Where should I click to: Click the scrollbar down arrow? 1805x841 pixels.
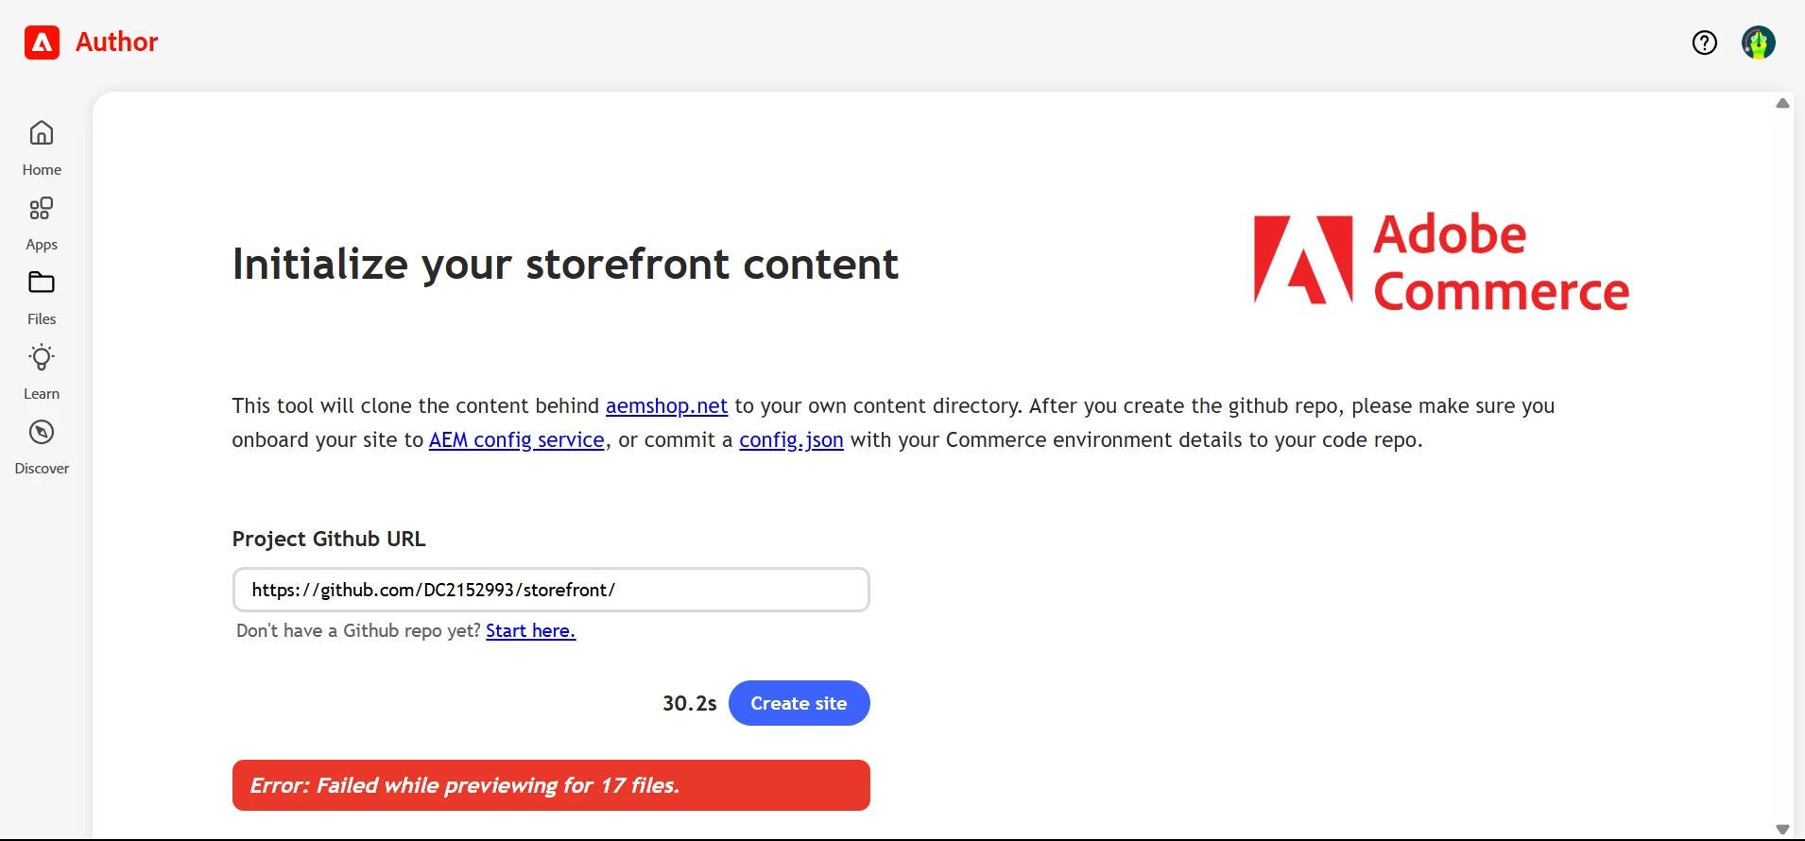[1782, 830]
